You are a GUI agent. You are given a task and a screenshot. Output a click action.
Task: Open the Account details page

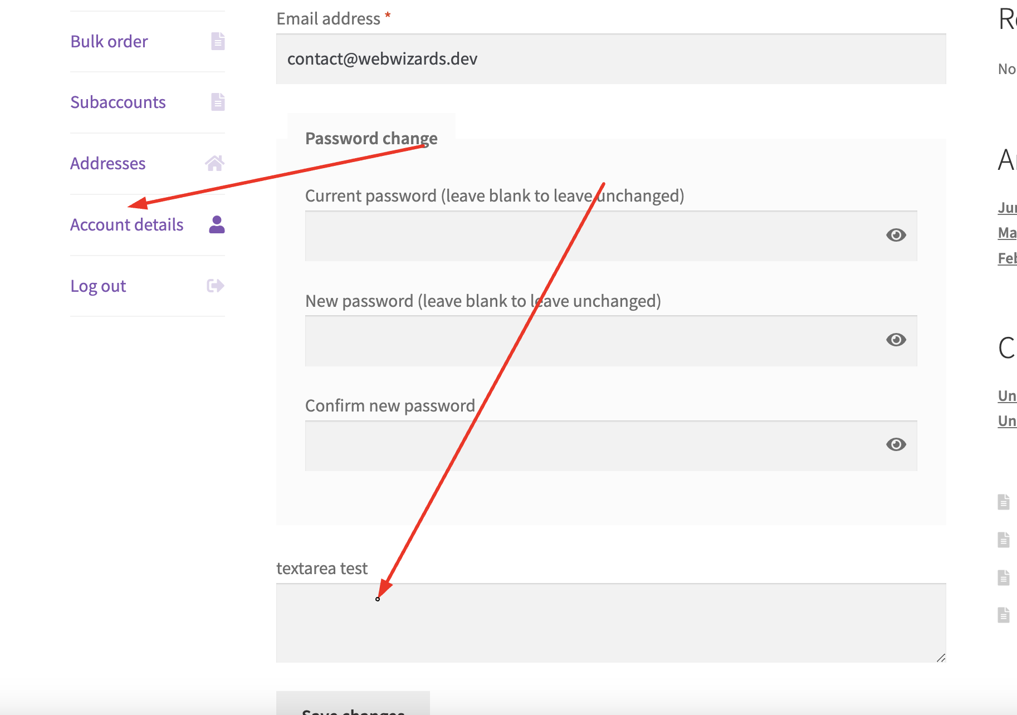pyautogui.click(x=127, y=225)
